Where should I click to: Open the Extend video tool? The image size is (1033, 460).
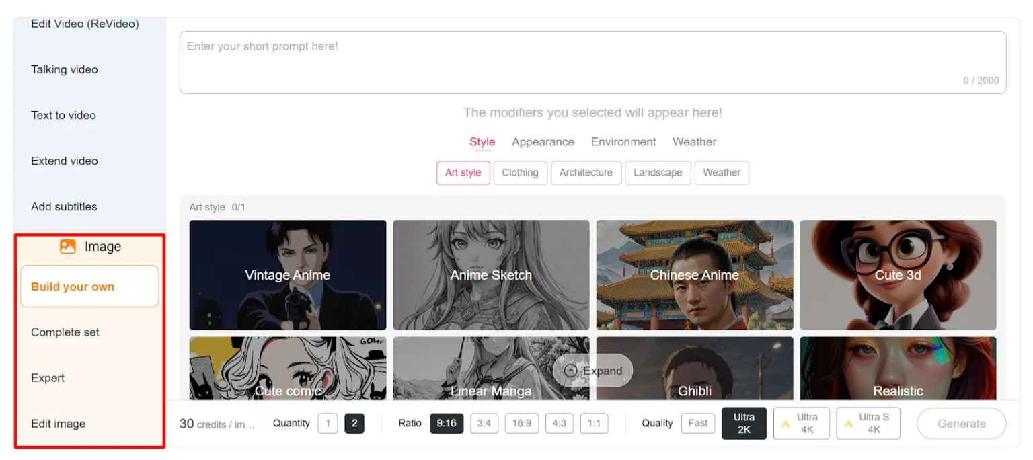click(x=65, y=161)
